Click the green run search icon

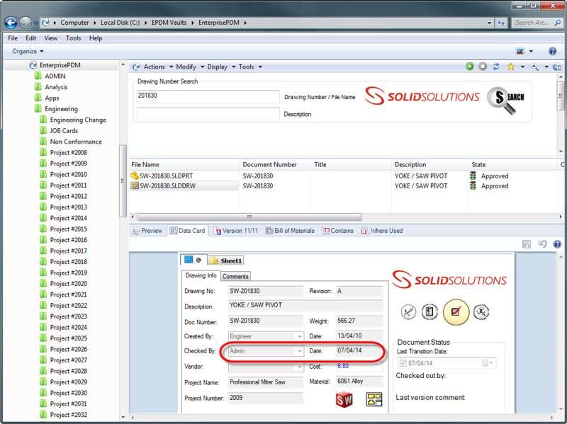pyautogui.click(x=469, y=67)
